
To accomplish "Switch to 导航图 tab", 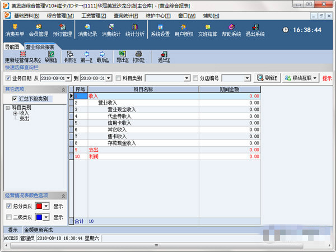I will pyautogui.click(x=12, y=46).
